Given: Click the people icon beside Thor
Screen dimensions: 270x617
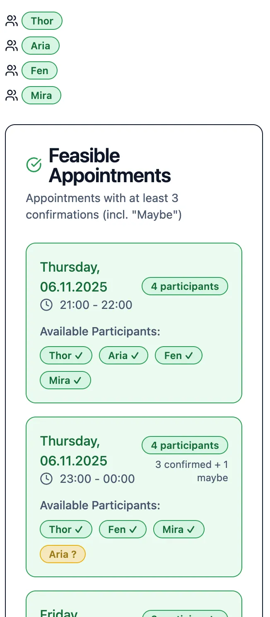Looking at the screenshot, I should click(x=12, y=21).
